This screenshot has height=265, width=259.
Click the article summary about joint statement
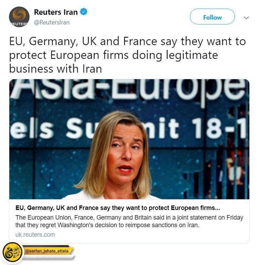point(129,221)
